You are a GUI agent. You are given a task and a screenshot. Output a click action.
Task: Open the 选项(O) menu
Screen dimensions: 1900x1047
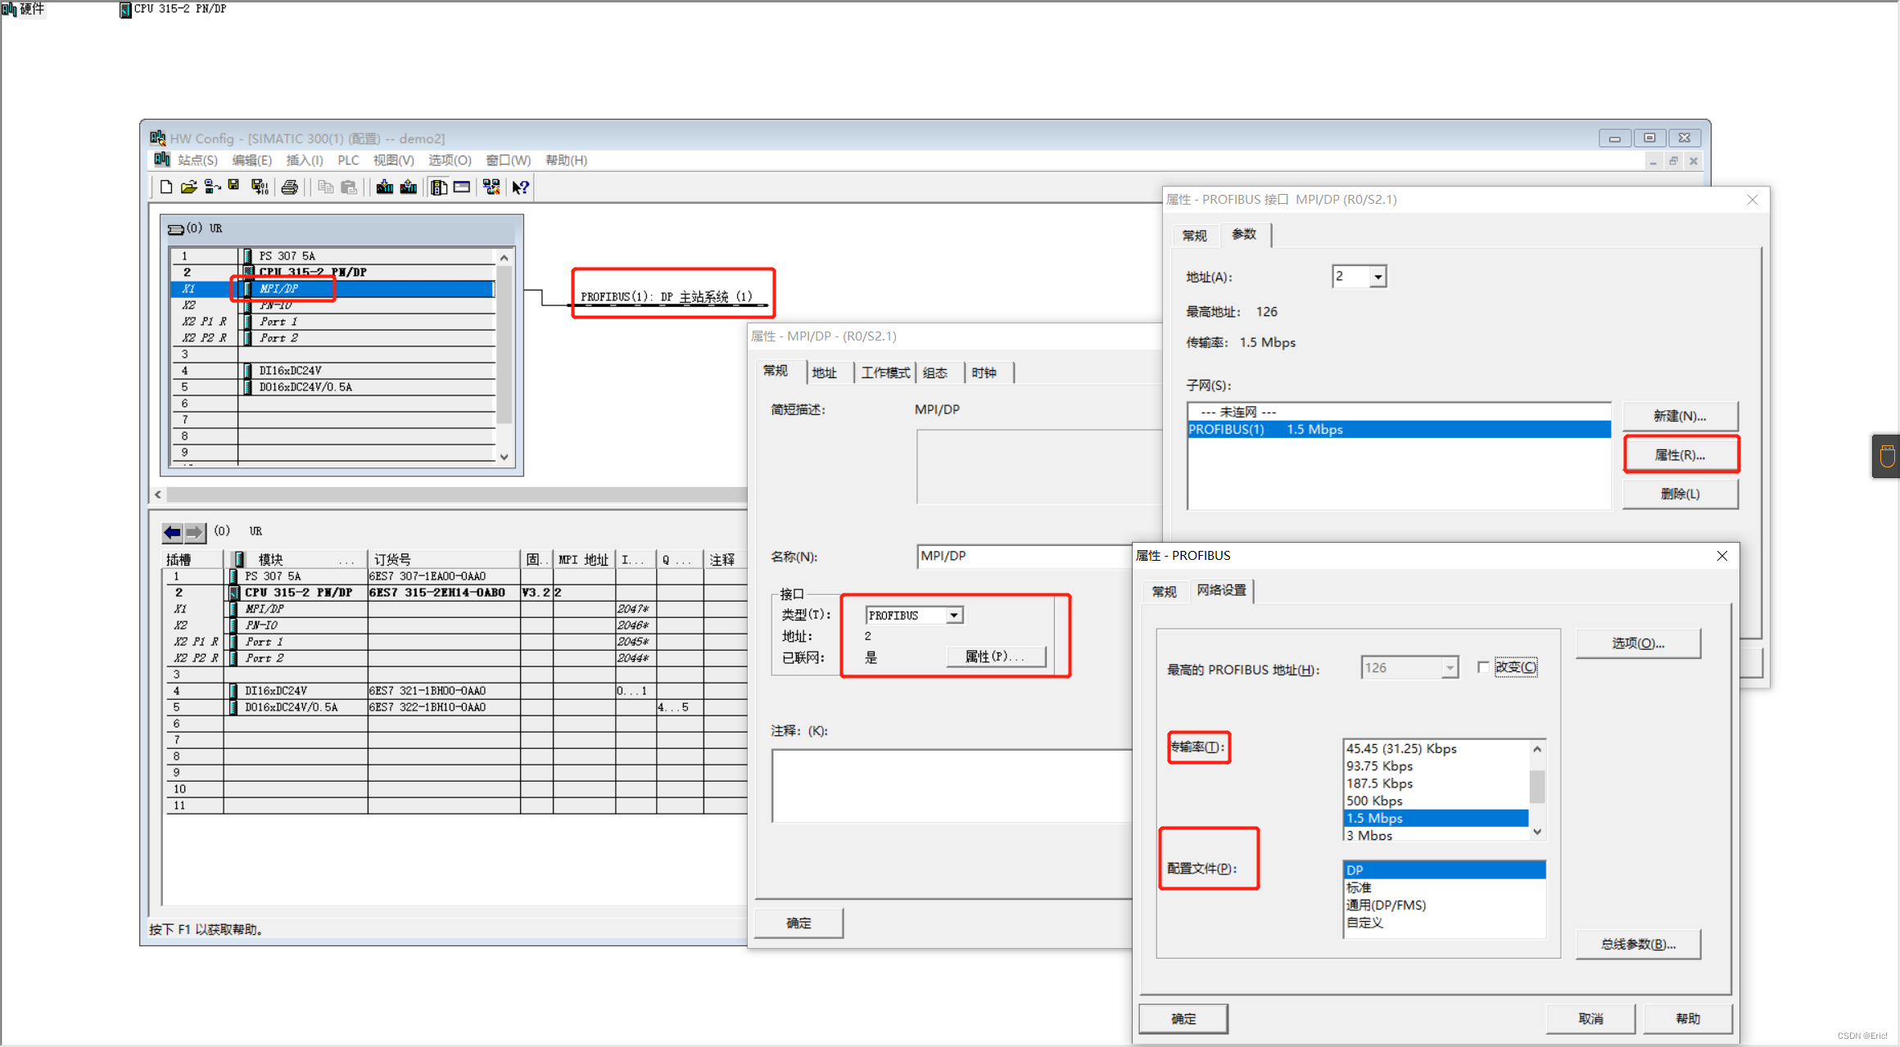[x=450, y=160]
